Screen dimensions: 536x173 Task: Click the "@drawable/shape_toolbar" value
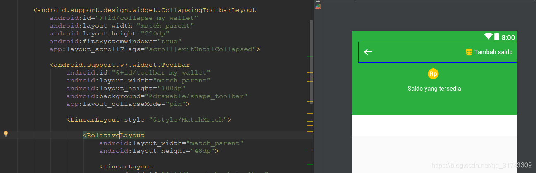click(x=196, y=96)
